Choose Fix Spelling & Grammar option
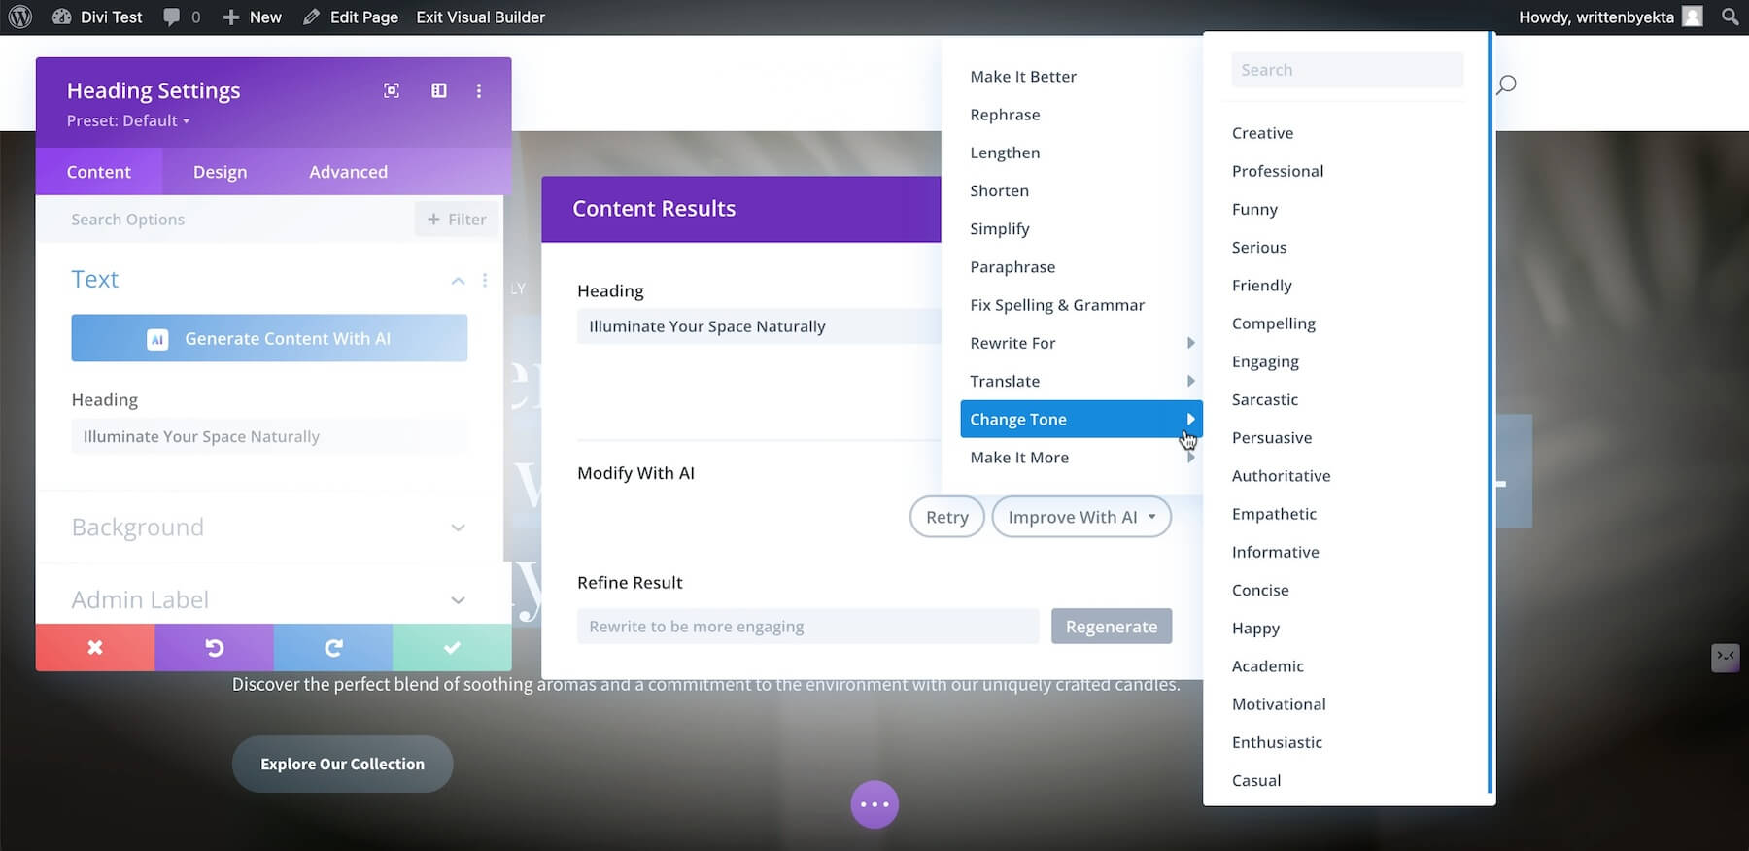This screenshot has height=851, width=1749. coord(1057,305)
